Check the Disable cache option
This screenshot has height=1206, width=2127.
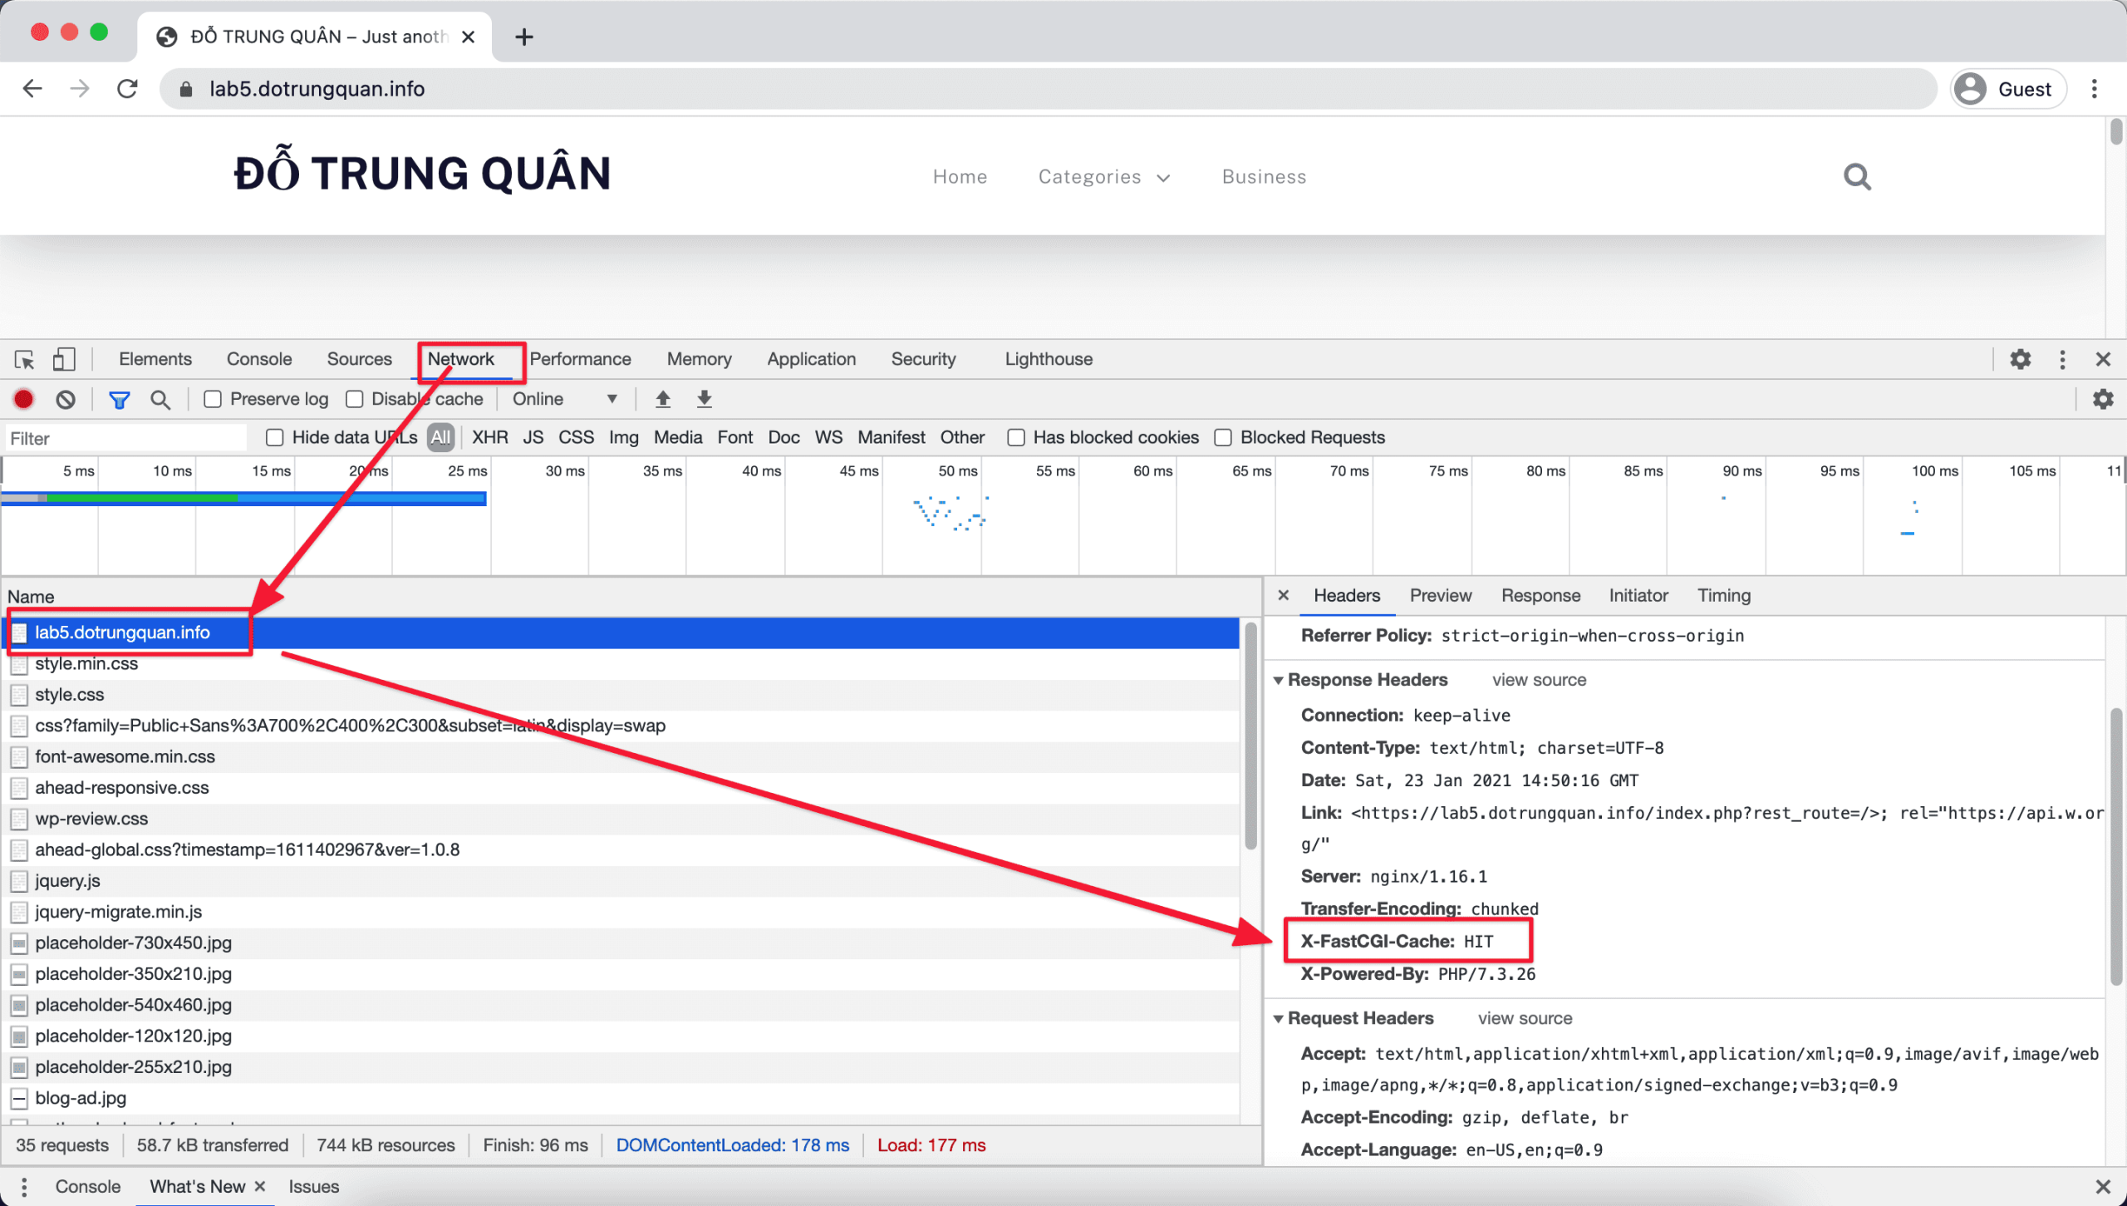tap(355, 400)
